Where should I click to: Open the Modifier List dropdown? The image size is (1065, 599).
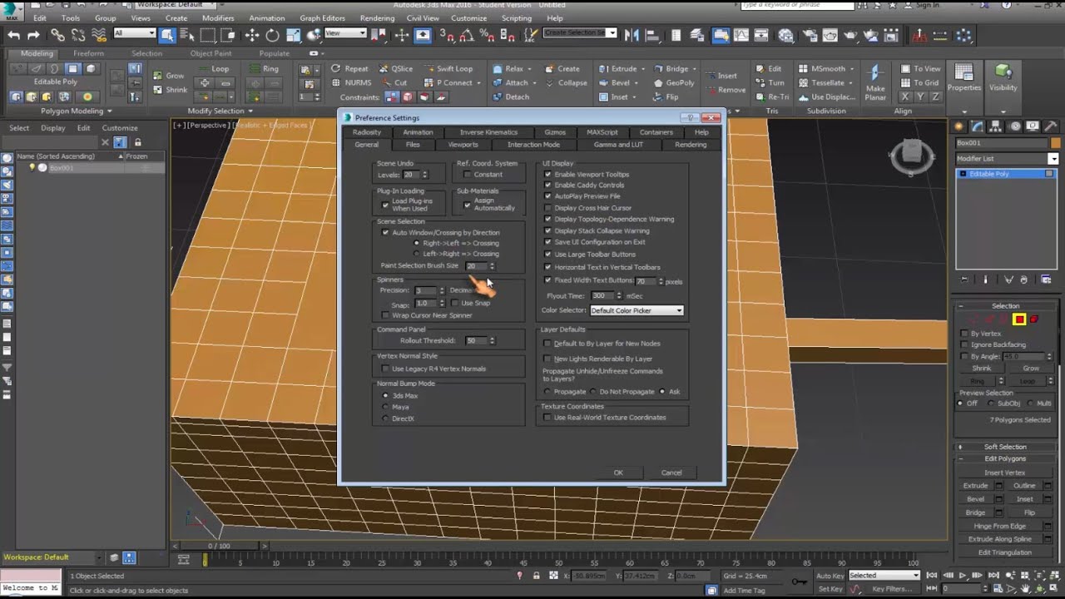click(x=1007, y=158)
